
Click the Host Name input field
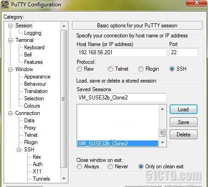tap(122, 52)
